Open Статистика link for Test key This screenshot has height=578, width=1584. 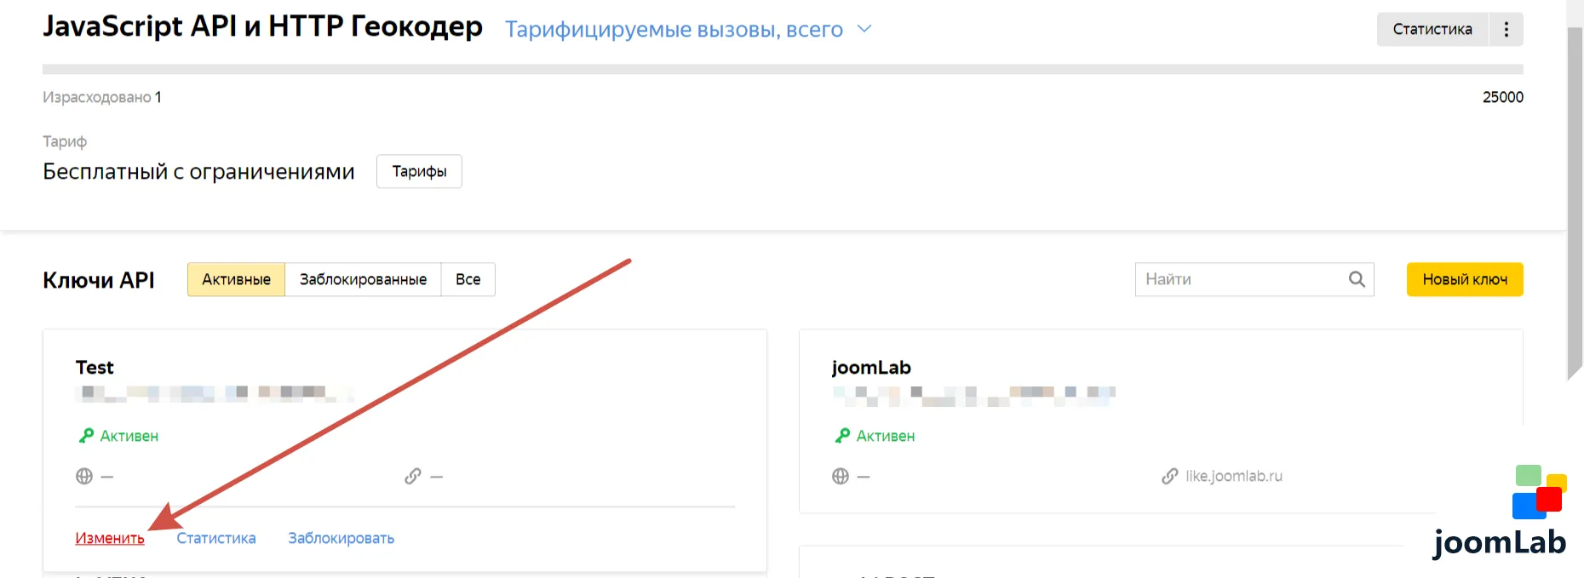pos(216,538)
